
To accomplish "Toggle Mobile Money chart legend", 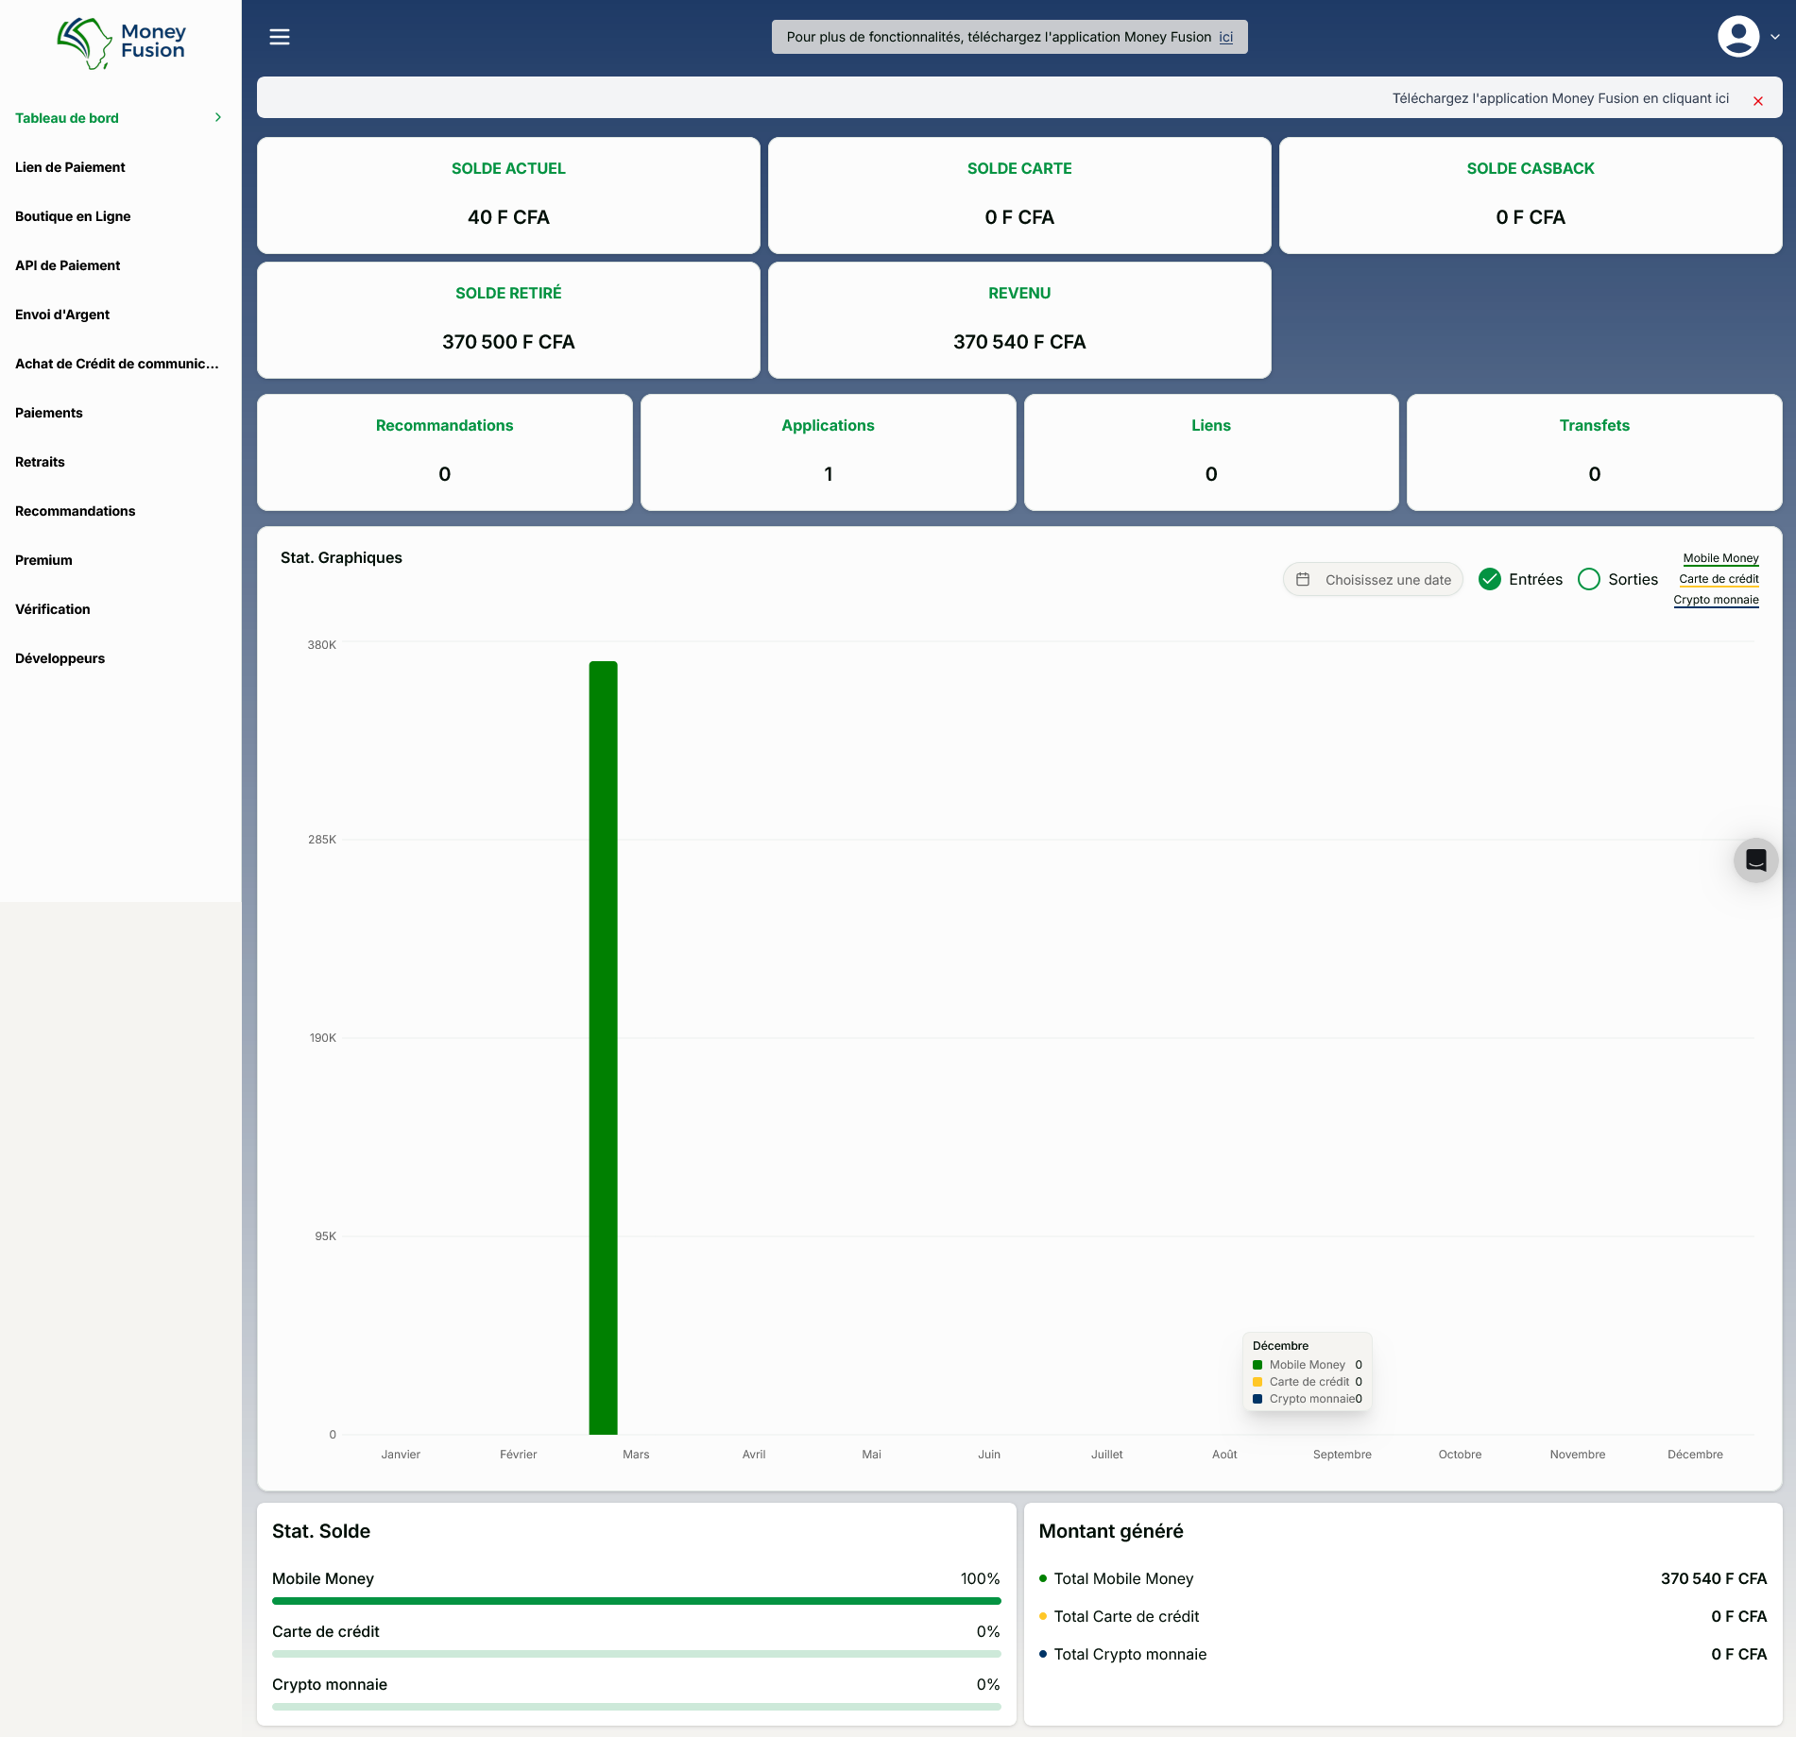I will click(1720, 558).
